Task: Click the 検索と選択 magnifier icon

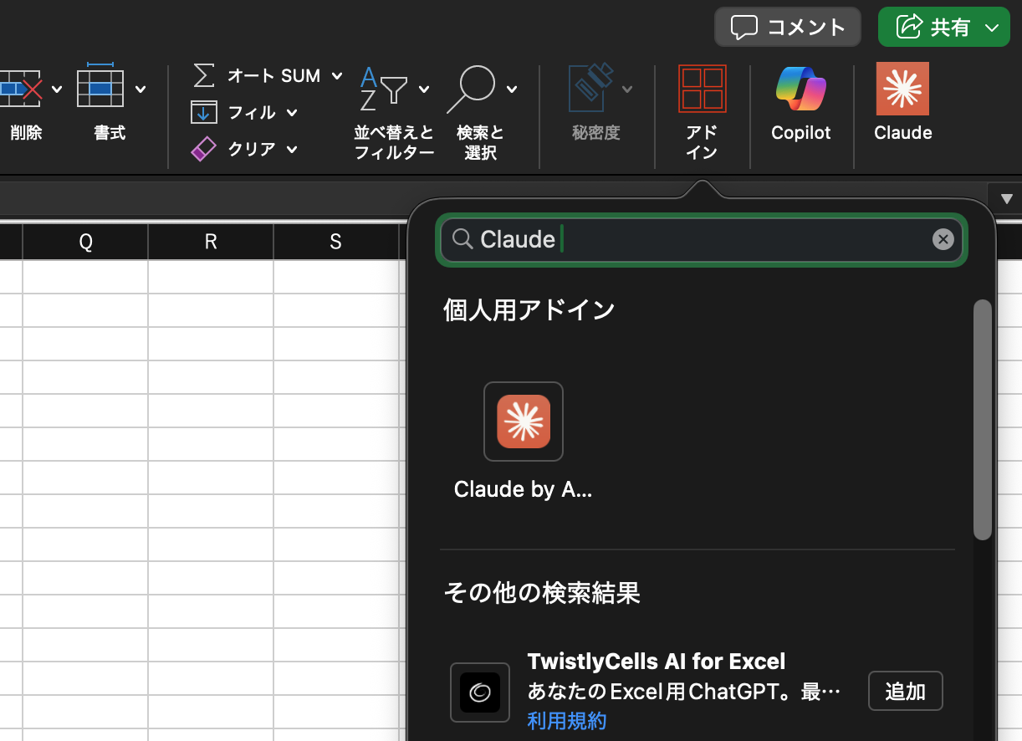Action: point(471,89)
